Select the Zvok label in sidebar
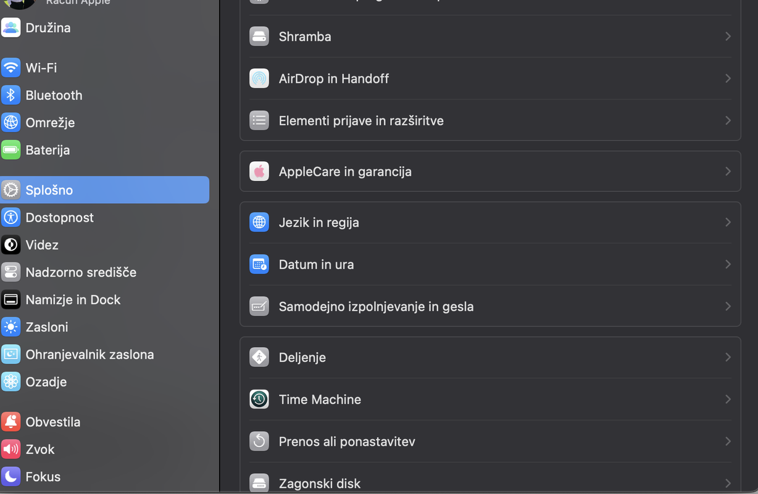758x494 pixels. [40, 450]
